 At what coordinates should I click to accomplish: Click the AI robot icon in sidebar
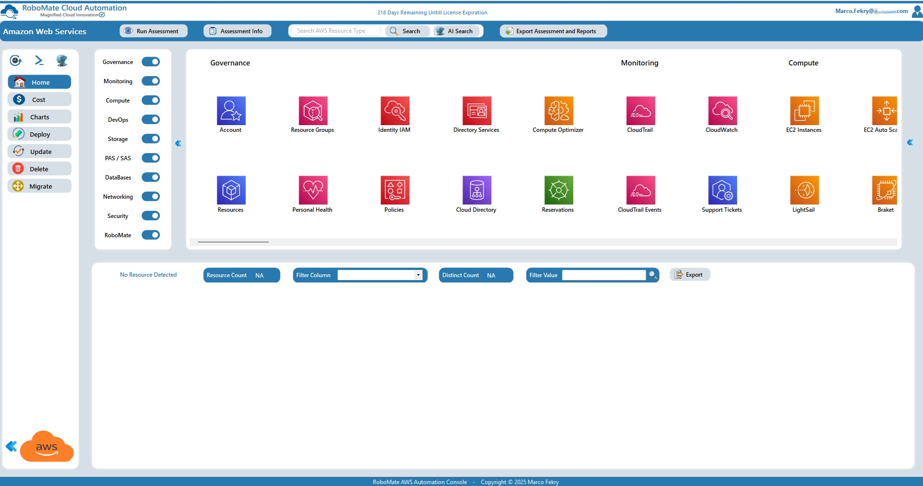pos(62,60)
